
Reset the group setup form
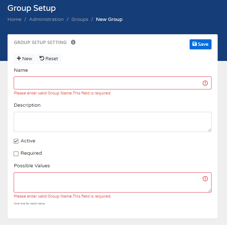point(49,58)
